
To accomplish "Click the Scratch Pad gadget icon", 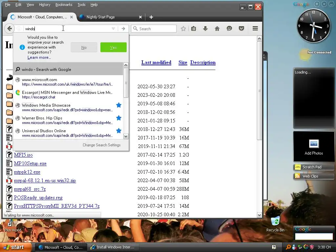I will click(298, 167).
